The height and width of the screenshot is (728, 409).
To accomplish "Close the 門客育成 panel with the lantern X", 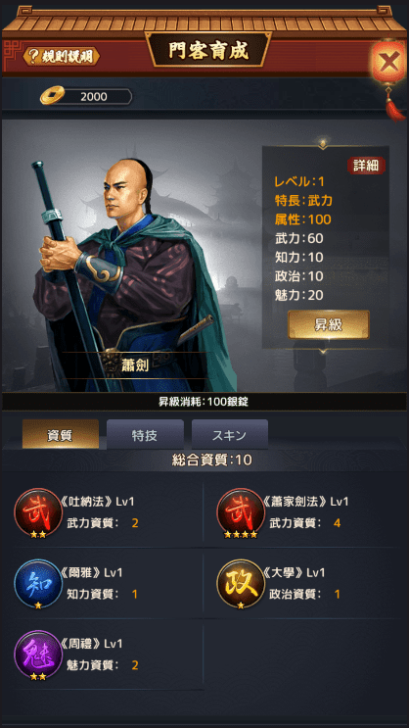I will pyautogui.click(x=388, y=62).
